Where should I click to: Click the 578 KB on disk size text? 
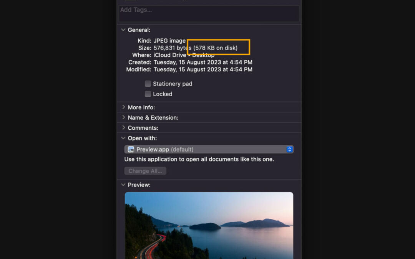(x=216, y=48)
